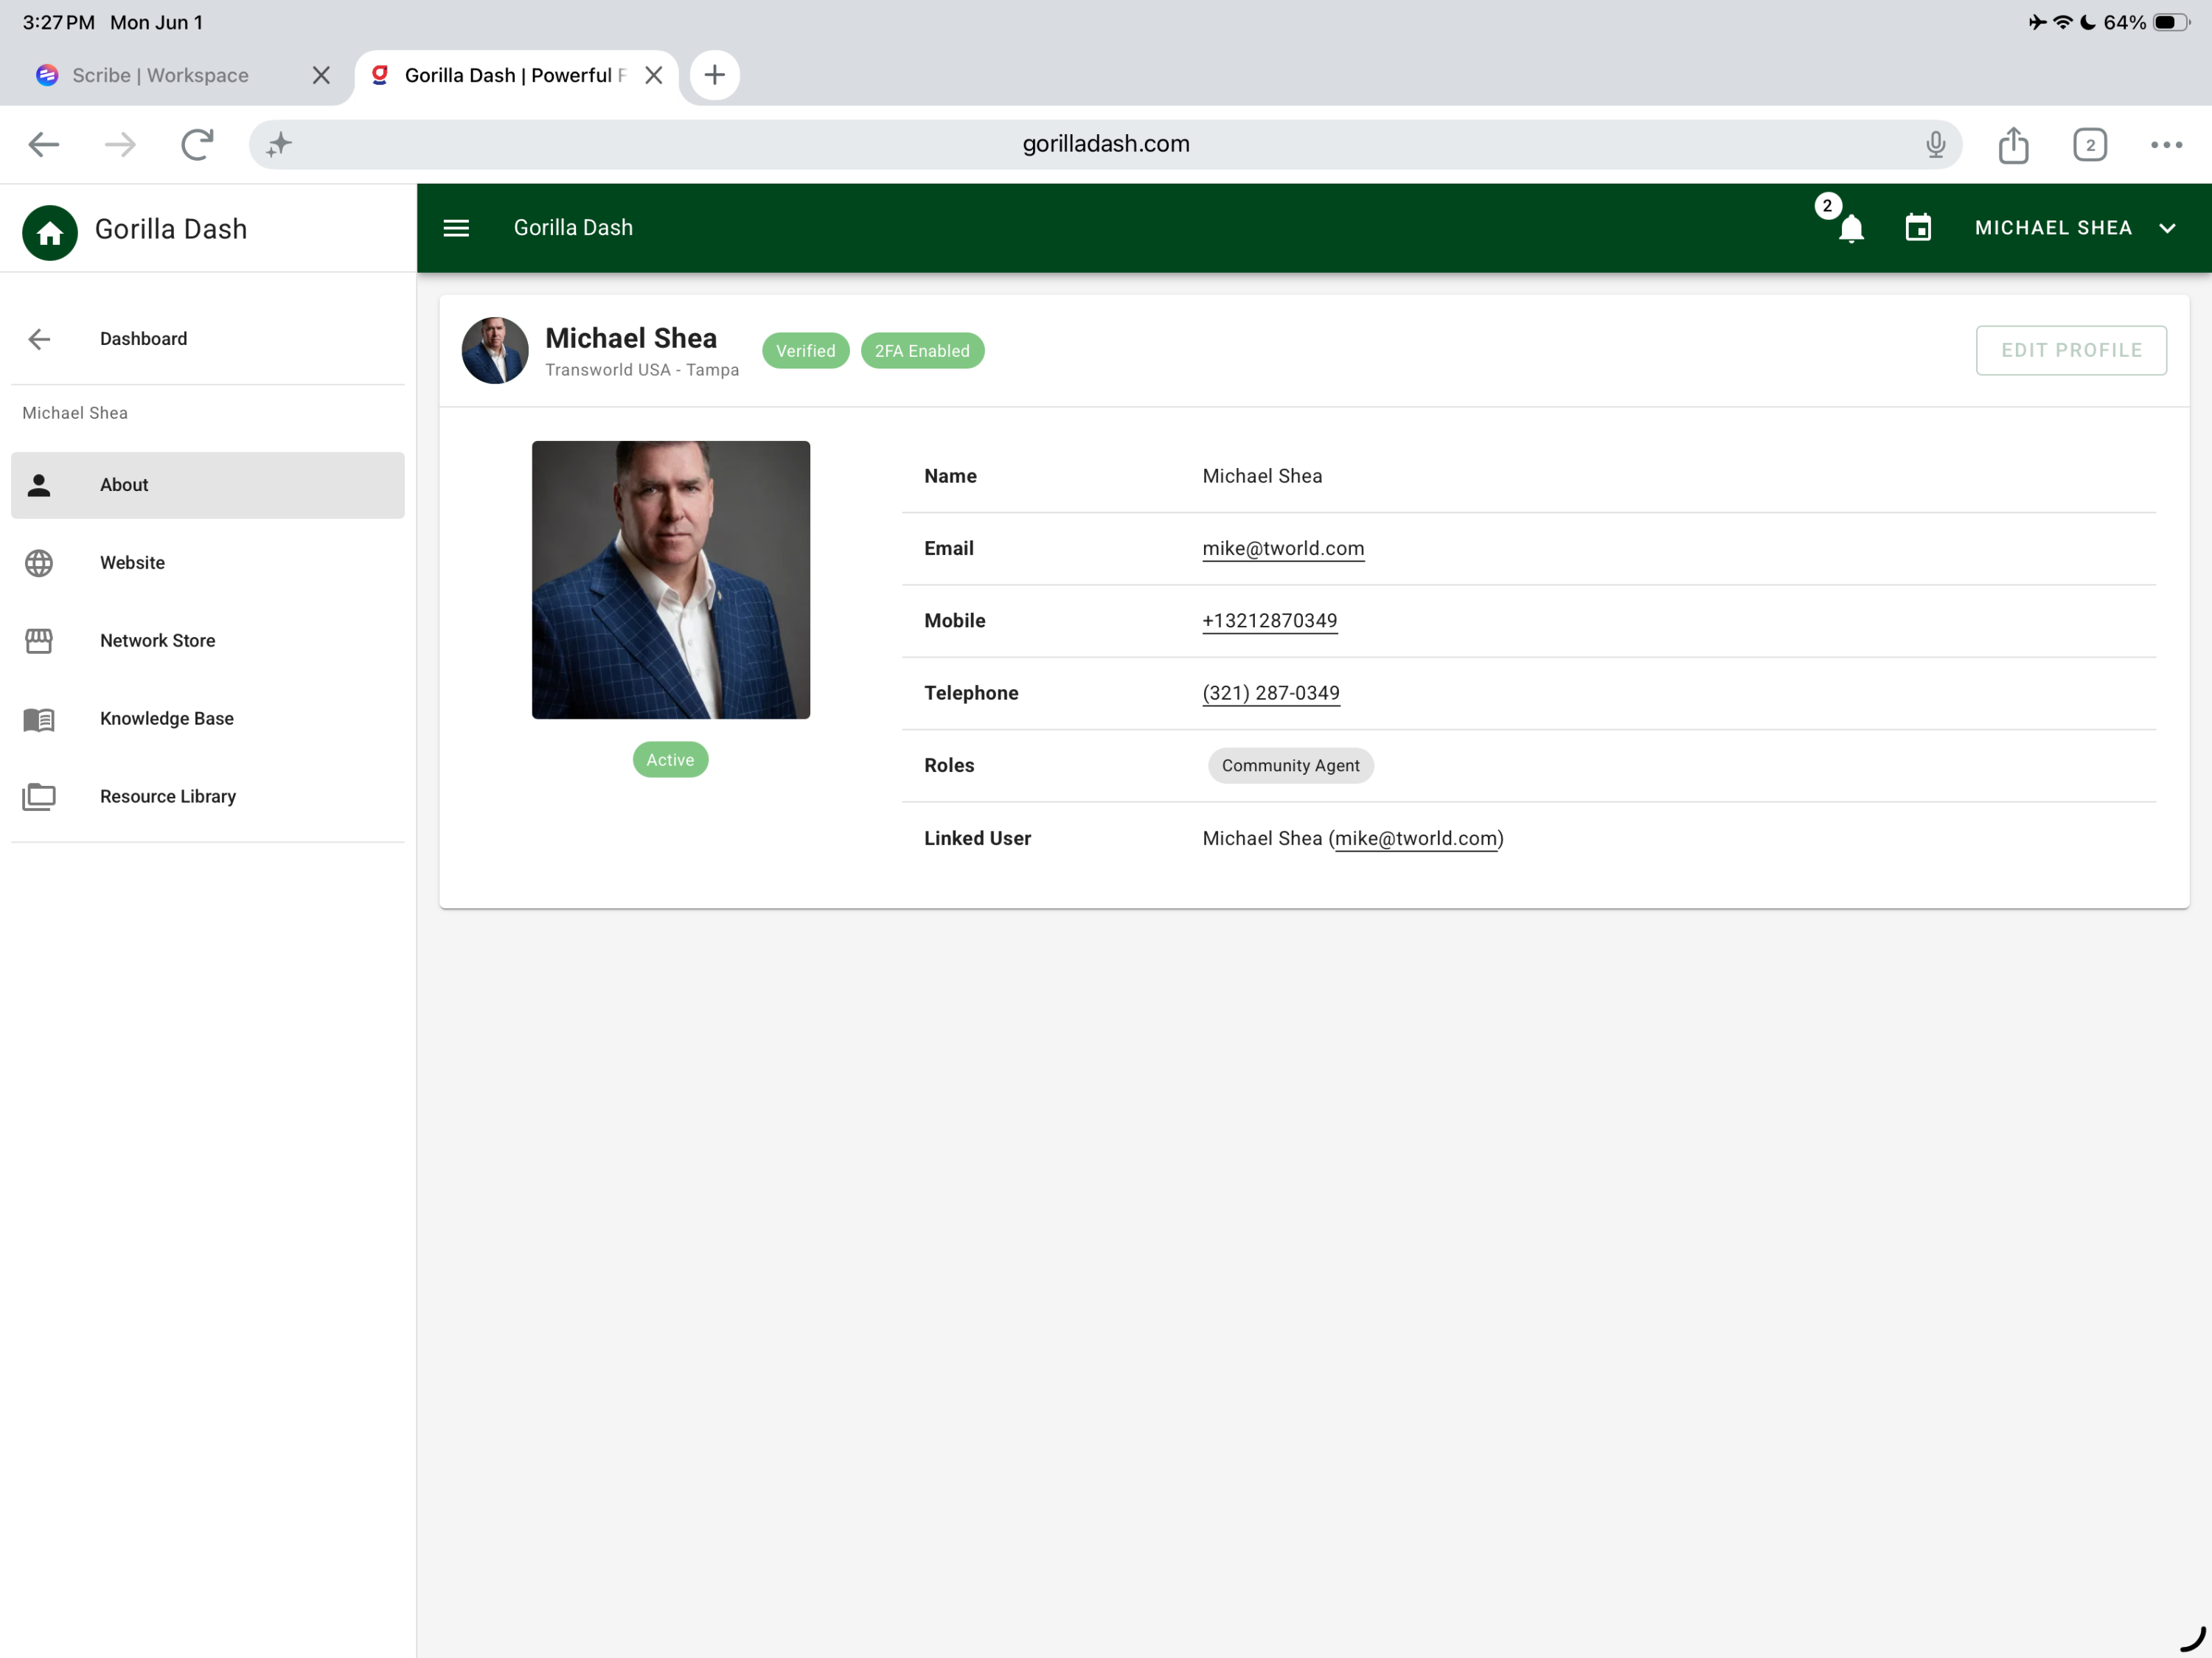The image size is (2212, 1658).
Task: Click the Wi-Fi icon in status bar
Action: click(x=2062, y=22)
